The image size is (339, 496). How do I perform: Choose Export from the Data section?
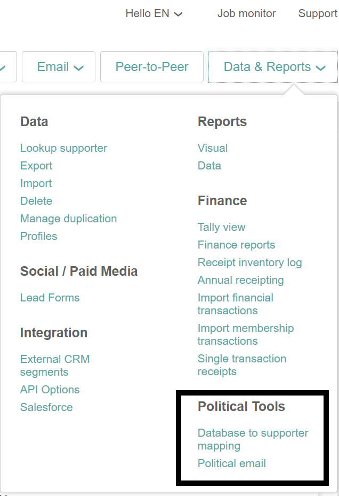pos(36,166)
